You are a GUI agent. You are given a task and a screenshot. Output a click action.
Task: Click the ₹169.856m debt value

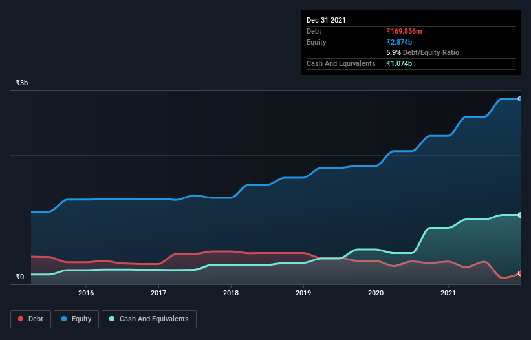point(404,31)
